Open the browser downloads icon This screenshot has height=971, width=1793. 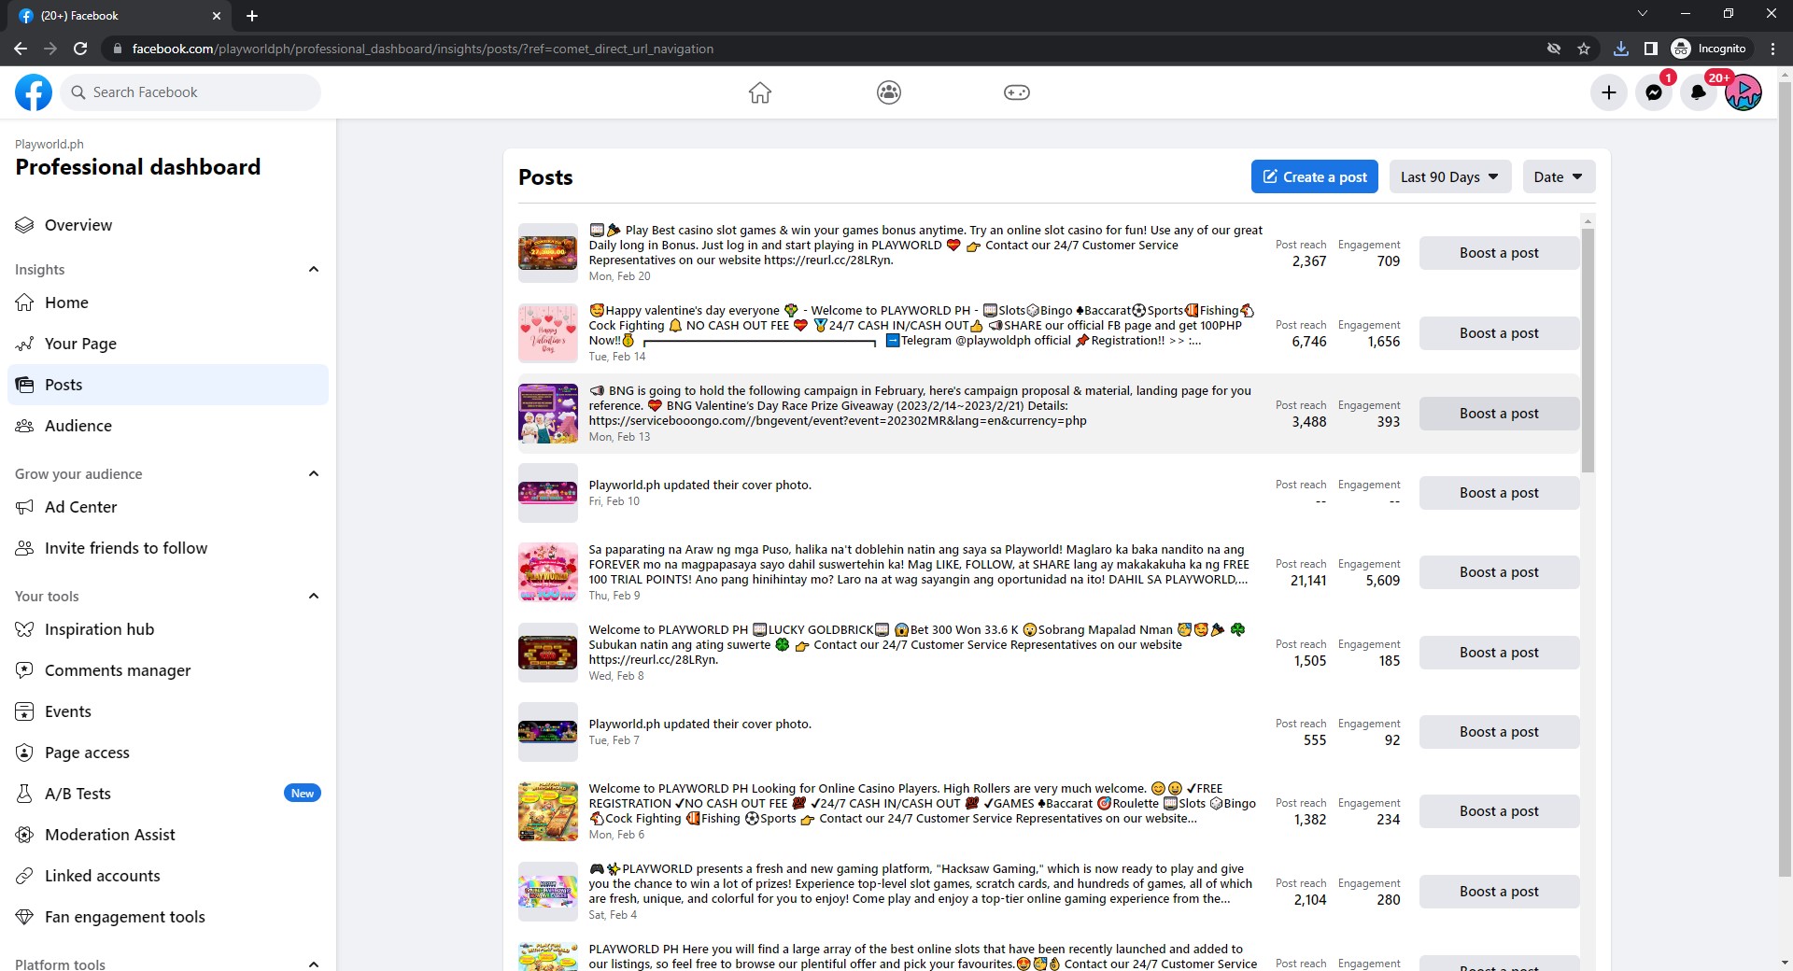[1621, 49]
